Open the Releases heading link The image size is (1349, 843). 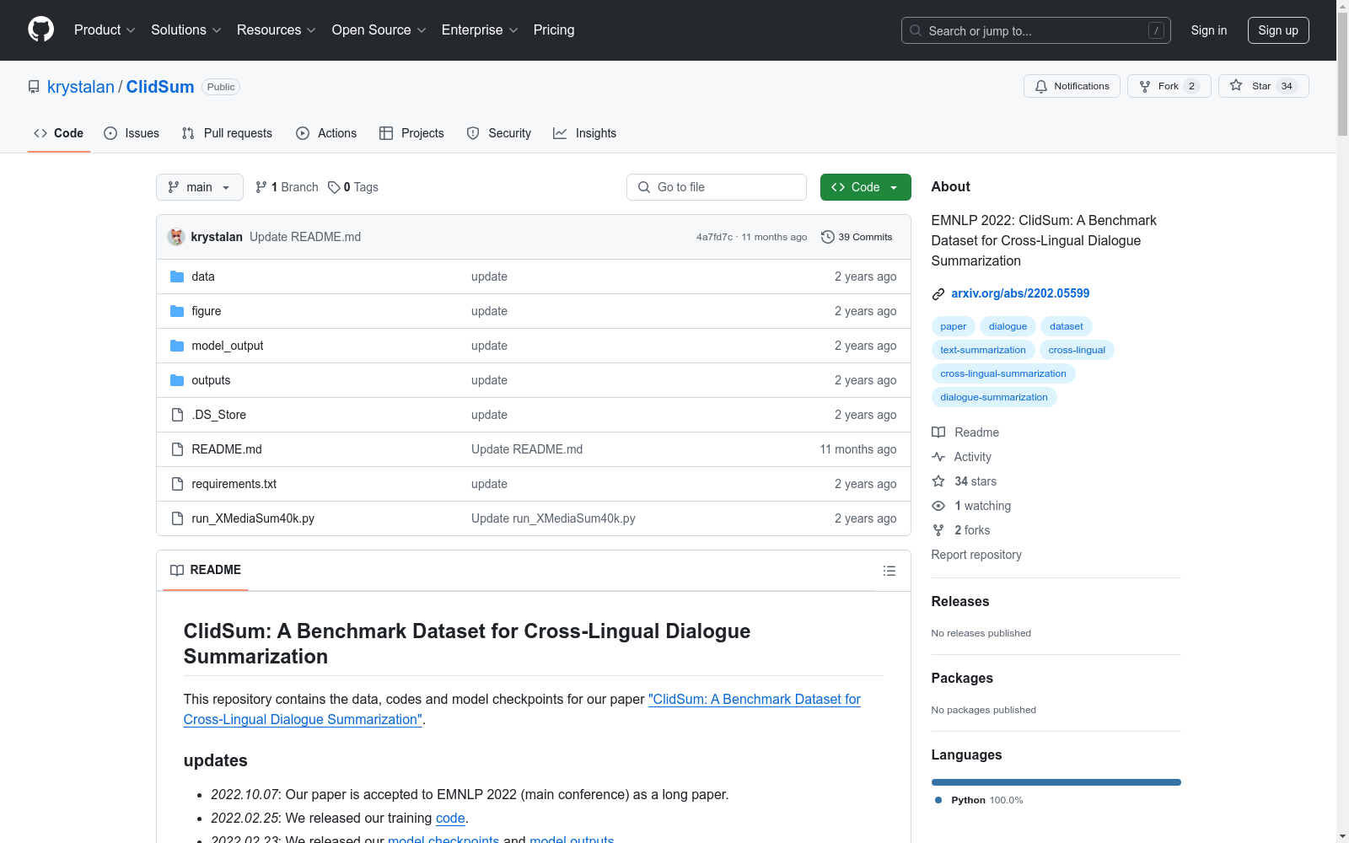[x=960, y=601]
